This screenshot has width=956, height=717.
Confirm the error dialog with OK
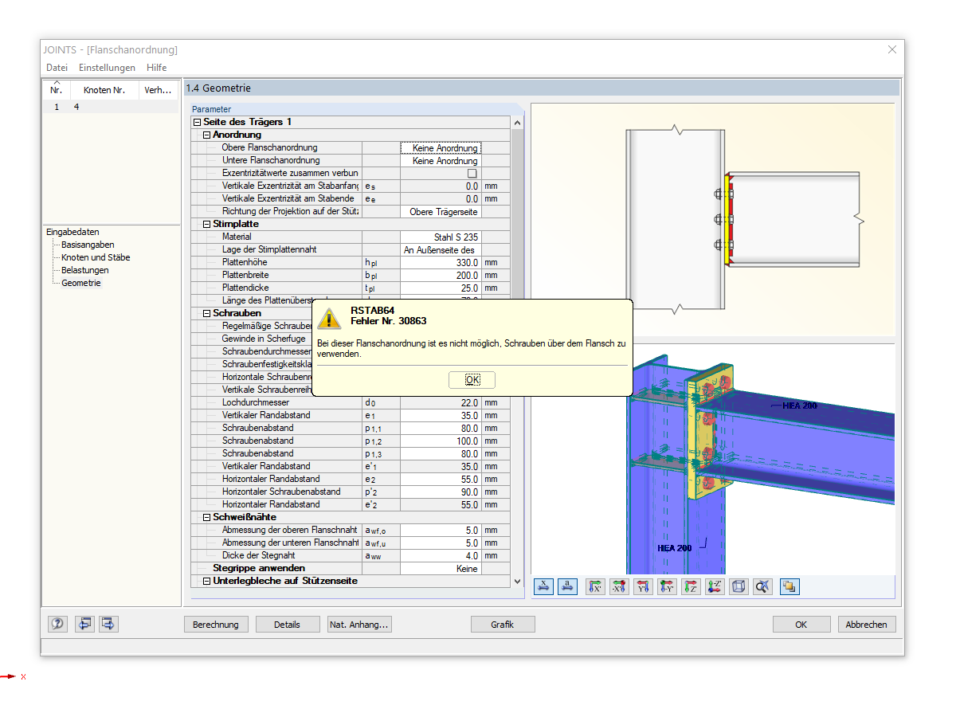coord(472,380)
